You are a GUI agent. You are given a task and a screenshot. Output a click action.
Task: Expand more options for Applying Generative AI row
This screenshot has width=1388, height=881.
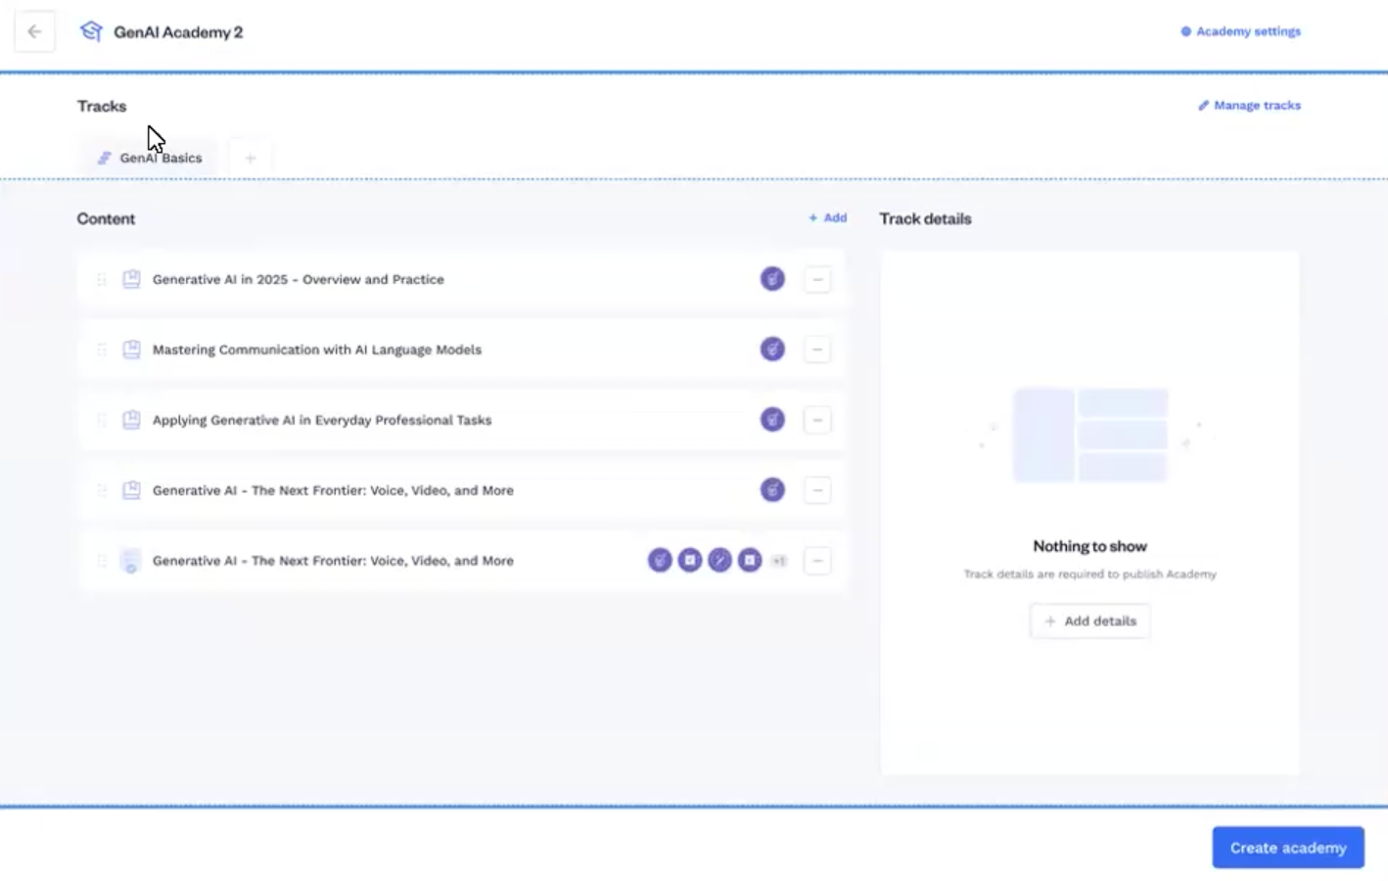point(817,419)
